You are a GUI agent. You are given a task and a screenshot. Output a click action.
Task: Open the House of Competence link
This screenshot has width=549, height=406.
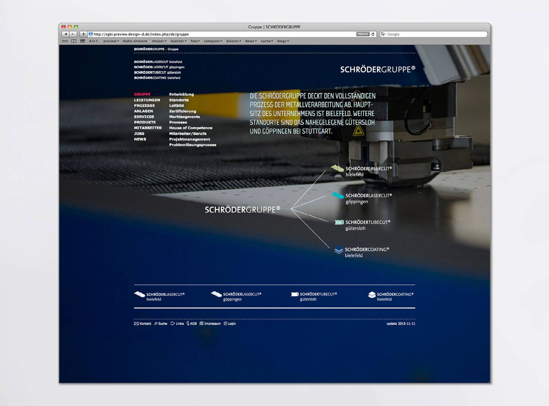click(x=191, y=128)
